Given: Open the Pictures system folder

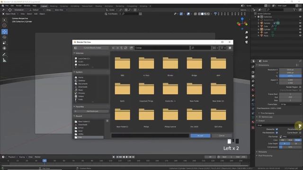Looking at the screenshot, I should coord(81,93).
